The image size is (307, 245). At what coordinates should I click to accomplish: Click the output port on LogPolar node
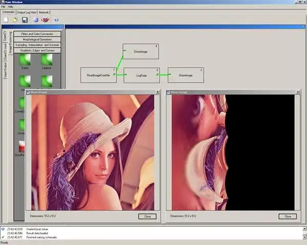point(158,75)
